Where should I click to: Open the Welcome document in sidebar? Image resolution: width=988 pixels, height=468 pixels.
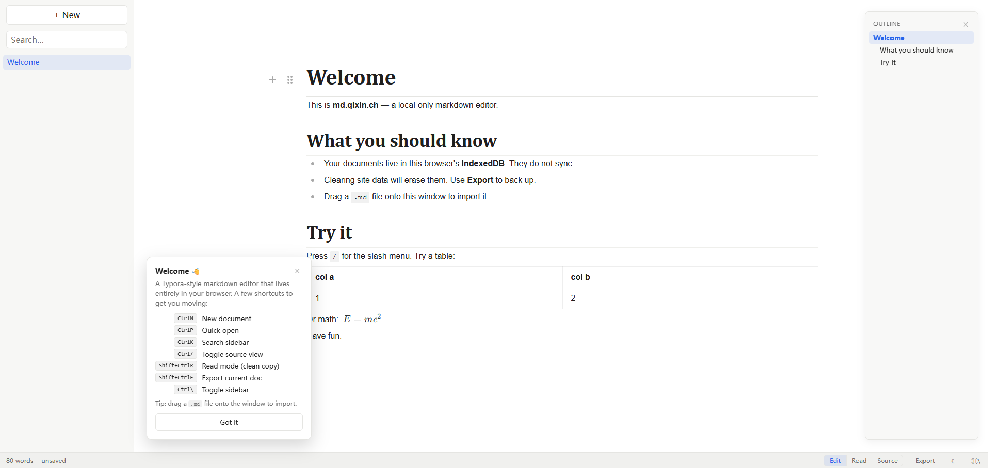point(67,62)
